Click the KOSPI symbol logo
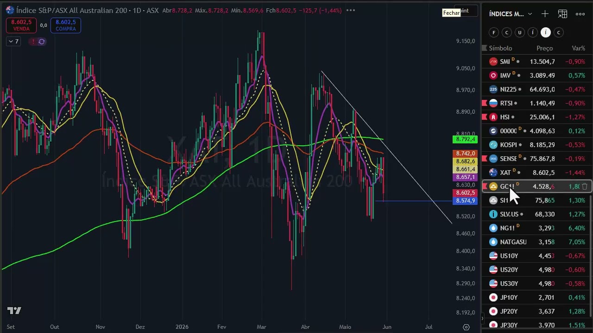The width and height of the screenshot is (593, 333). pos(493,145)
